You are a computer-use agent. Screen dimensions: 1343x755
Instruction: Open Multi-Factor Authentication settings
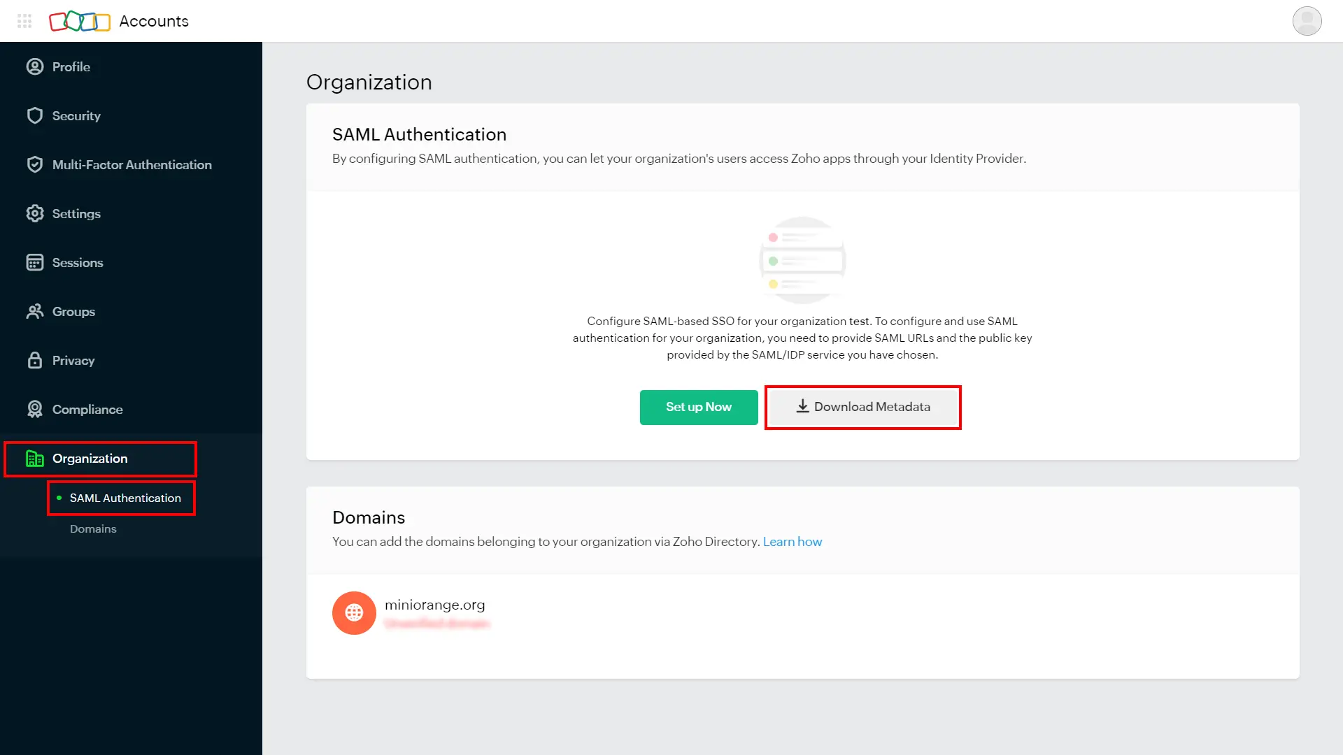[x=132, y=164]
